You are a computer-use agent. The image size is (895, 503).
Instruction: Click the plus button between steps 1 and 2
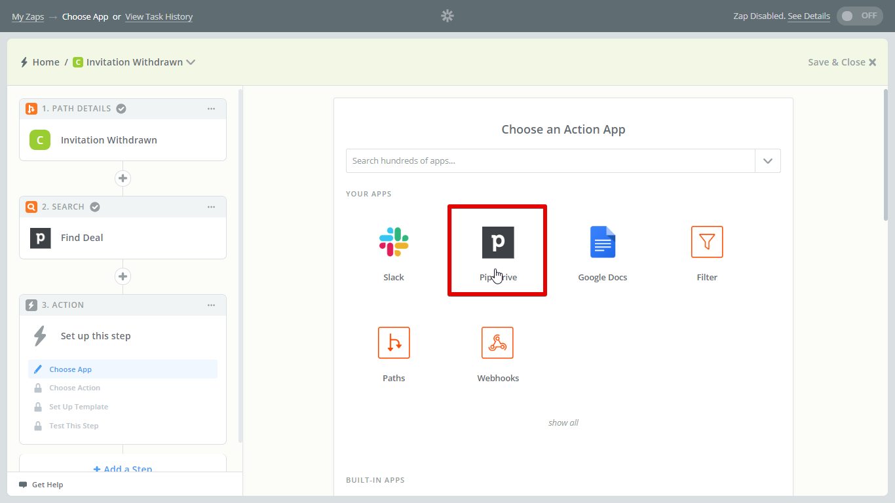[123, 178]
